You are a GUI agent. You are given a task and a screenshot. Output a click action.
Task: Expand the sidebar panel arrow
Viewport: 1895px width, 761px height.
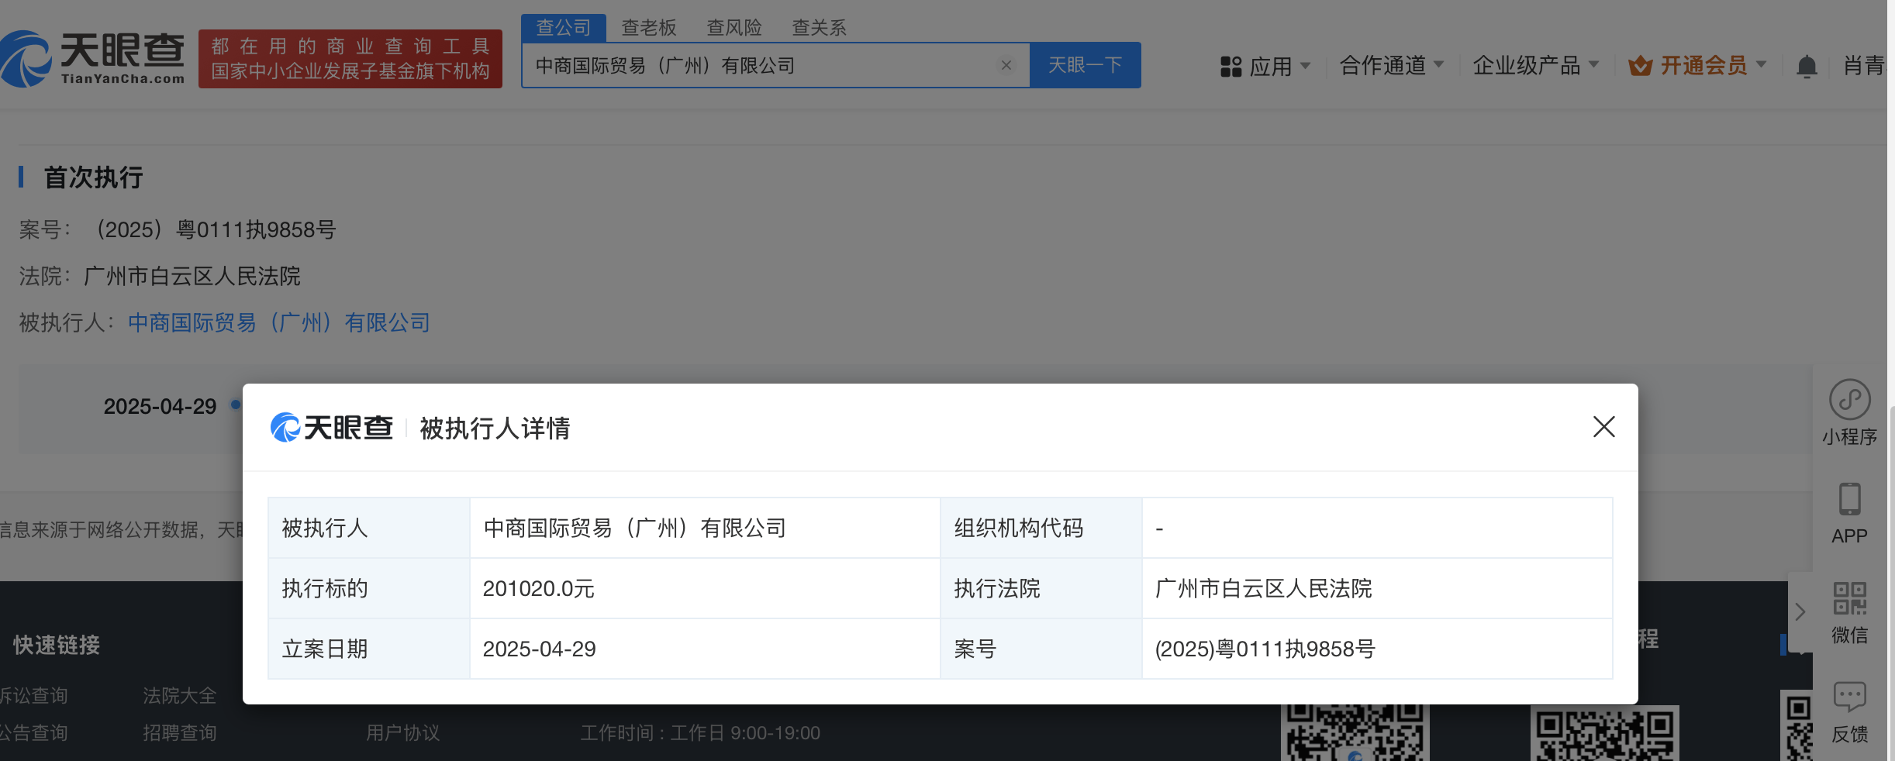1800,612
